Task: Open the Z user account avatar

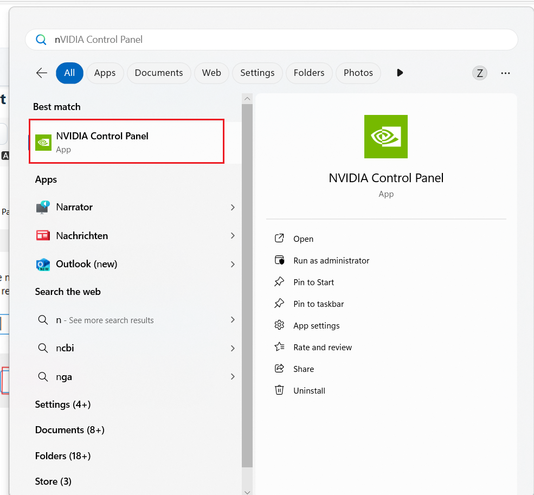Action: tap(479, 73)
